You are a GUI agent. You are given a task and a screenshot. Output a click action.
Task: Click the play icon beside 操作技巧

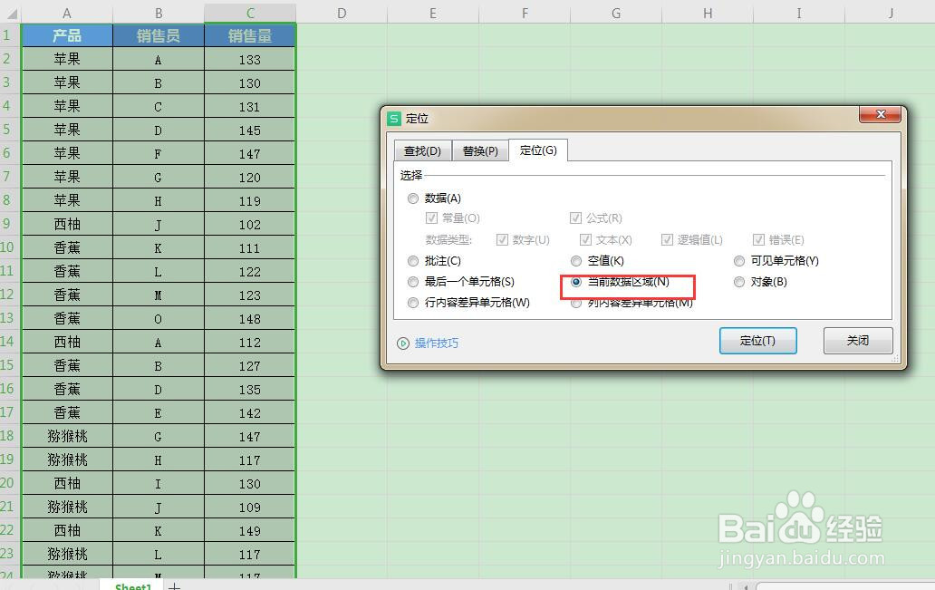click(404, 343)
